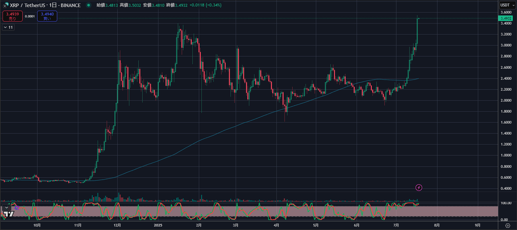The image size is (517, 230).
Task: Open chart settings hexagon icon
Action: point(508,225)
